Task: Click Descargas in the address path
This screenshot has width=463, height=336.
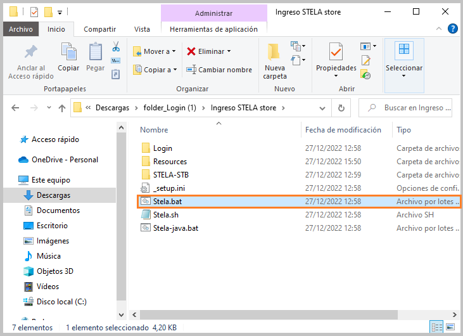Action: [x=112, y=108]
